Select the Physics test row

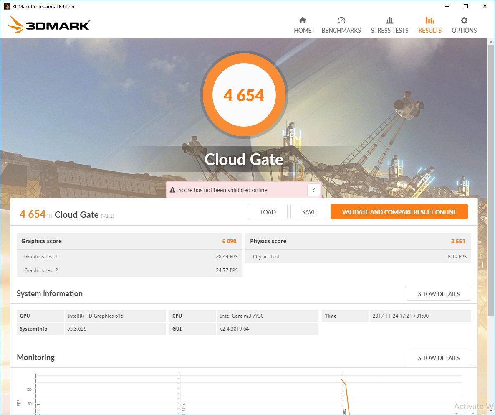pos(358,256)
